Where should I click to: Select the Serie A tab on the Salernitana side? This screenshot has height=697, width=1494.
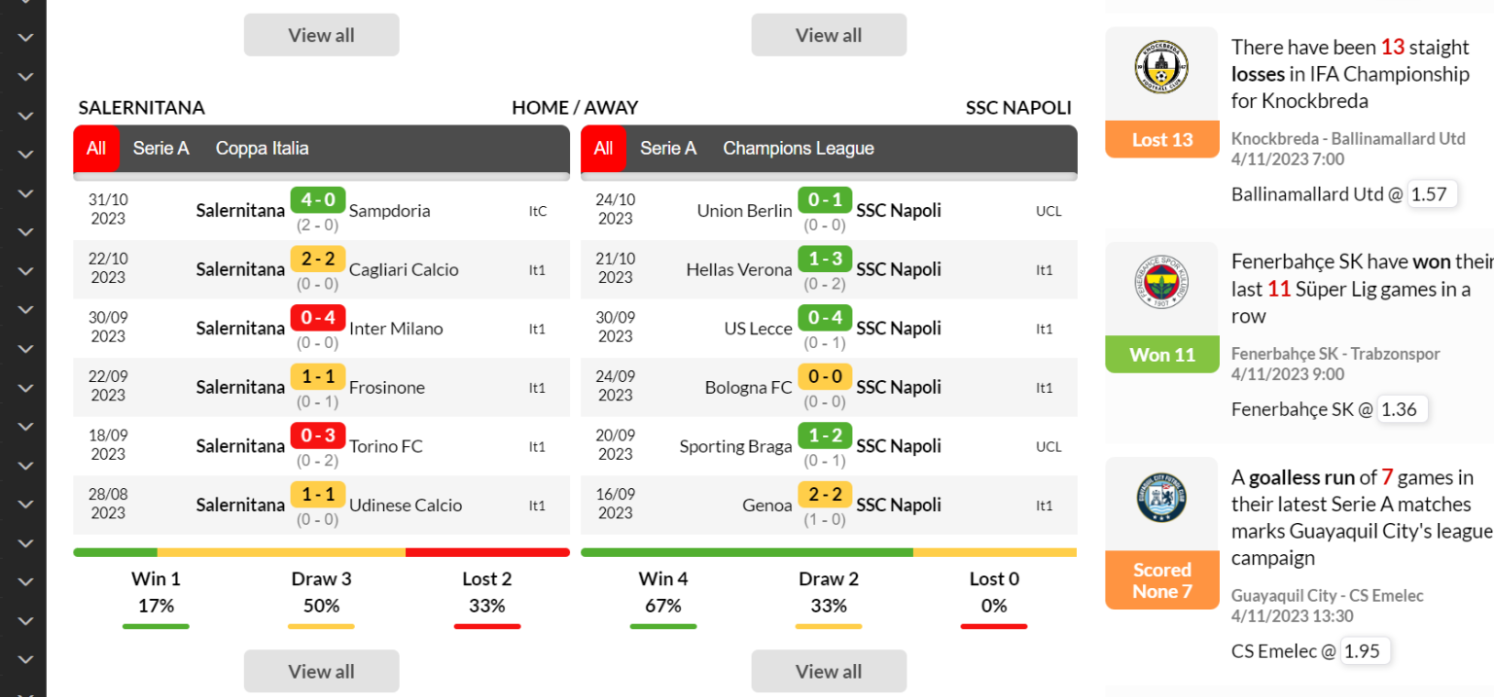tap(160, 148)
